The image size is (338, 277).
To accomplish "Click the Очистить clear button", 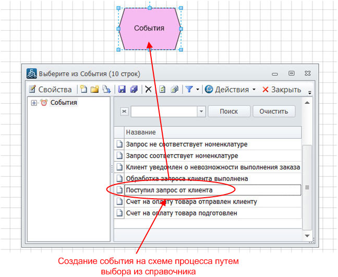I will tap(274, 111).
